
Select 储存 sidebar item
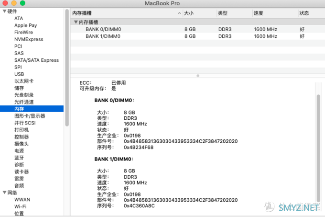[x=19, y=88]
